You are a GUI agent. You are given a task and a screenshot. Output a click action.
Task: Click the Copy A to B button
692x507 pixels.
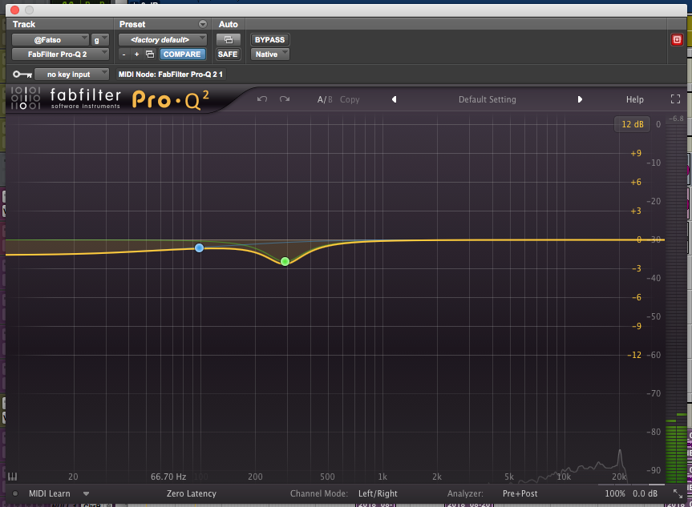coord(350,99)
